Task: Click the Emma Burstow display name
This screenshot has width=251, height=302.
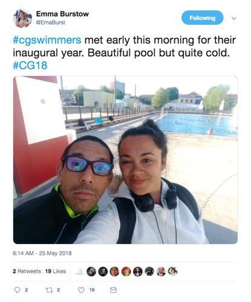Action: point(62,14)
